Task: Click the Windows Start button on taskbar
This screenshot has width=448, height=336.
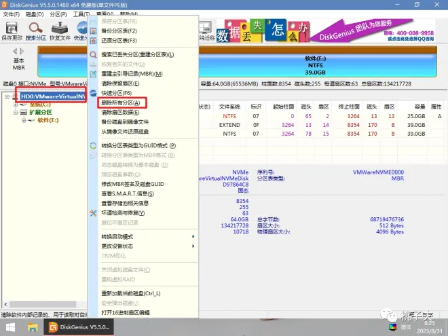Action: [x=11, y=327]
